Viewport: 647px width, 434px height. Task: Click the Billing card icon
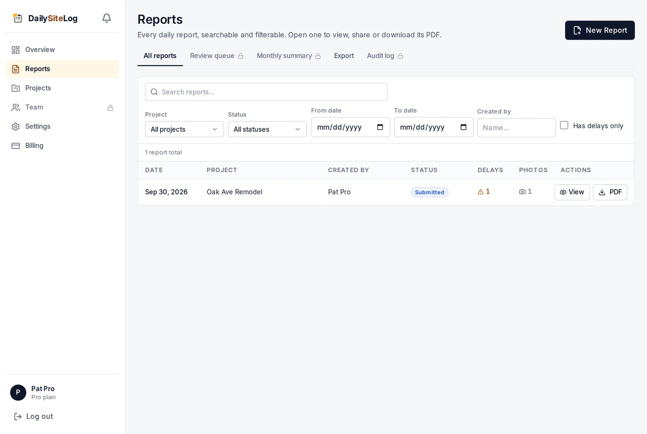coord(15,146)
